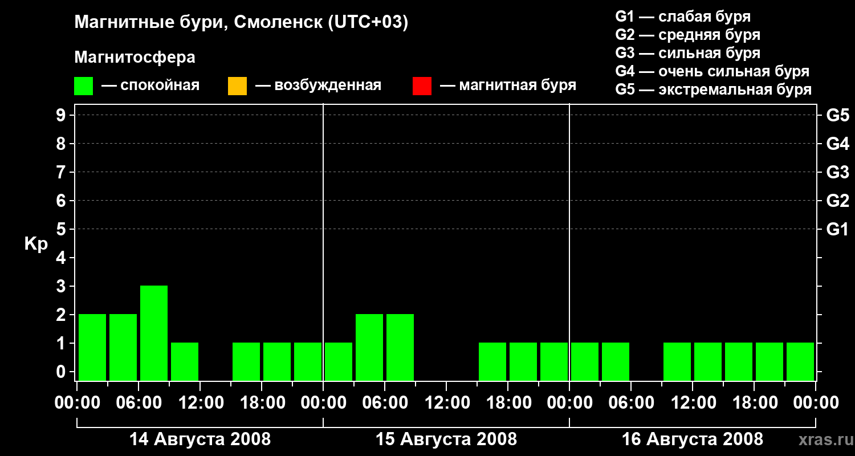Click the 00:00–03:00 bar on 14 Августа
This screenshot has height=456, width=855.
coord(92,347)
